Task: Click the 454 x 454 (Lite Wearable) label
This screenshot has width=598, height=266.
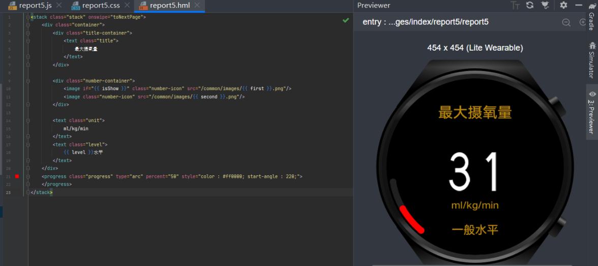Action: point(475,48)
